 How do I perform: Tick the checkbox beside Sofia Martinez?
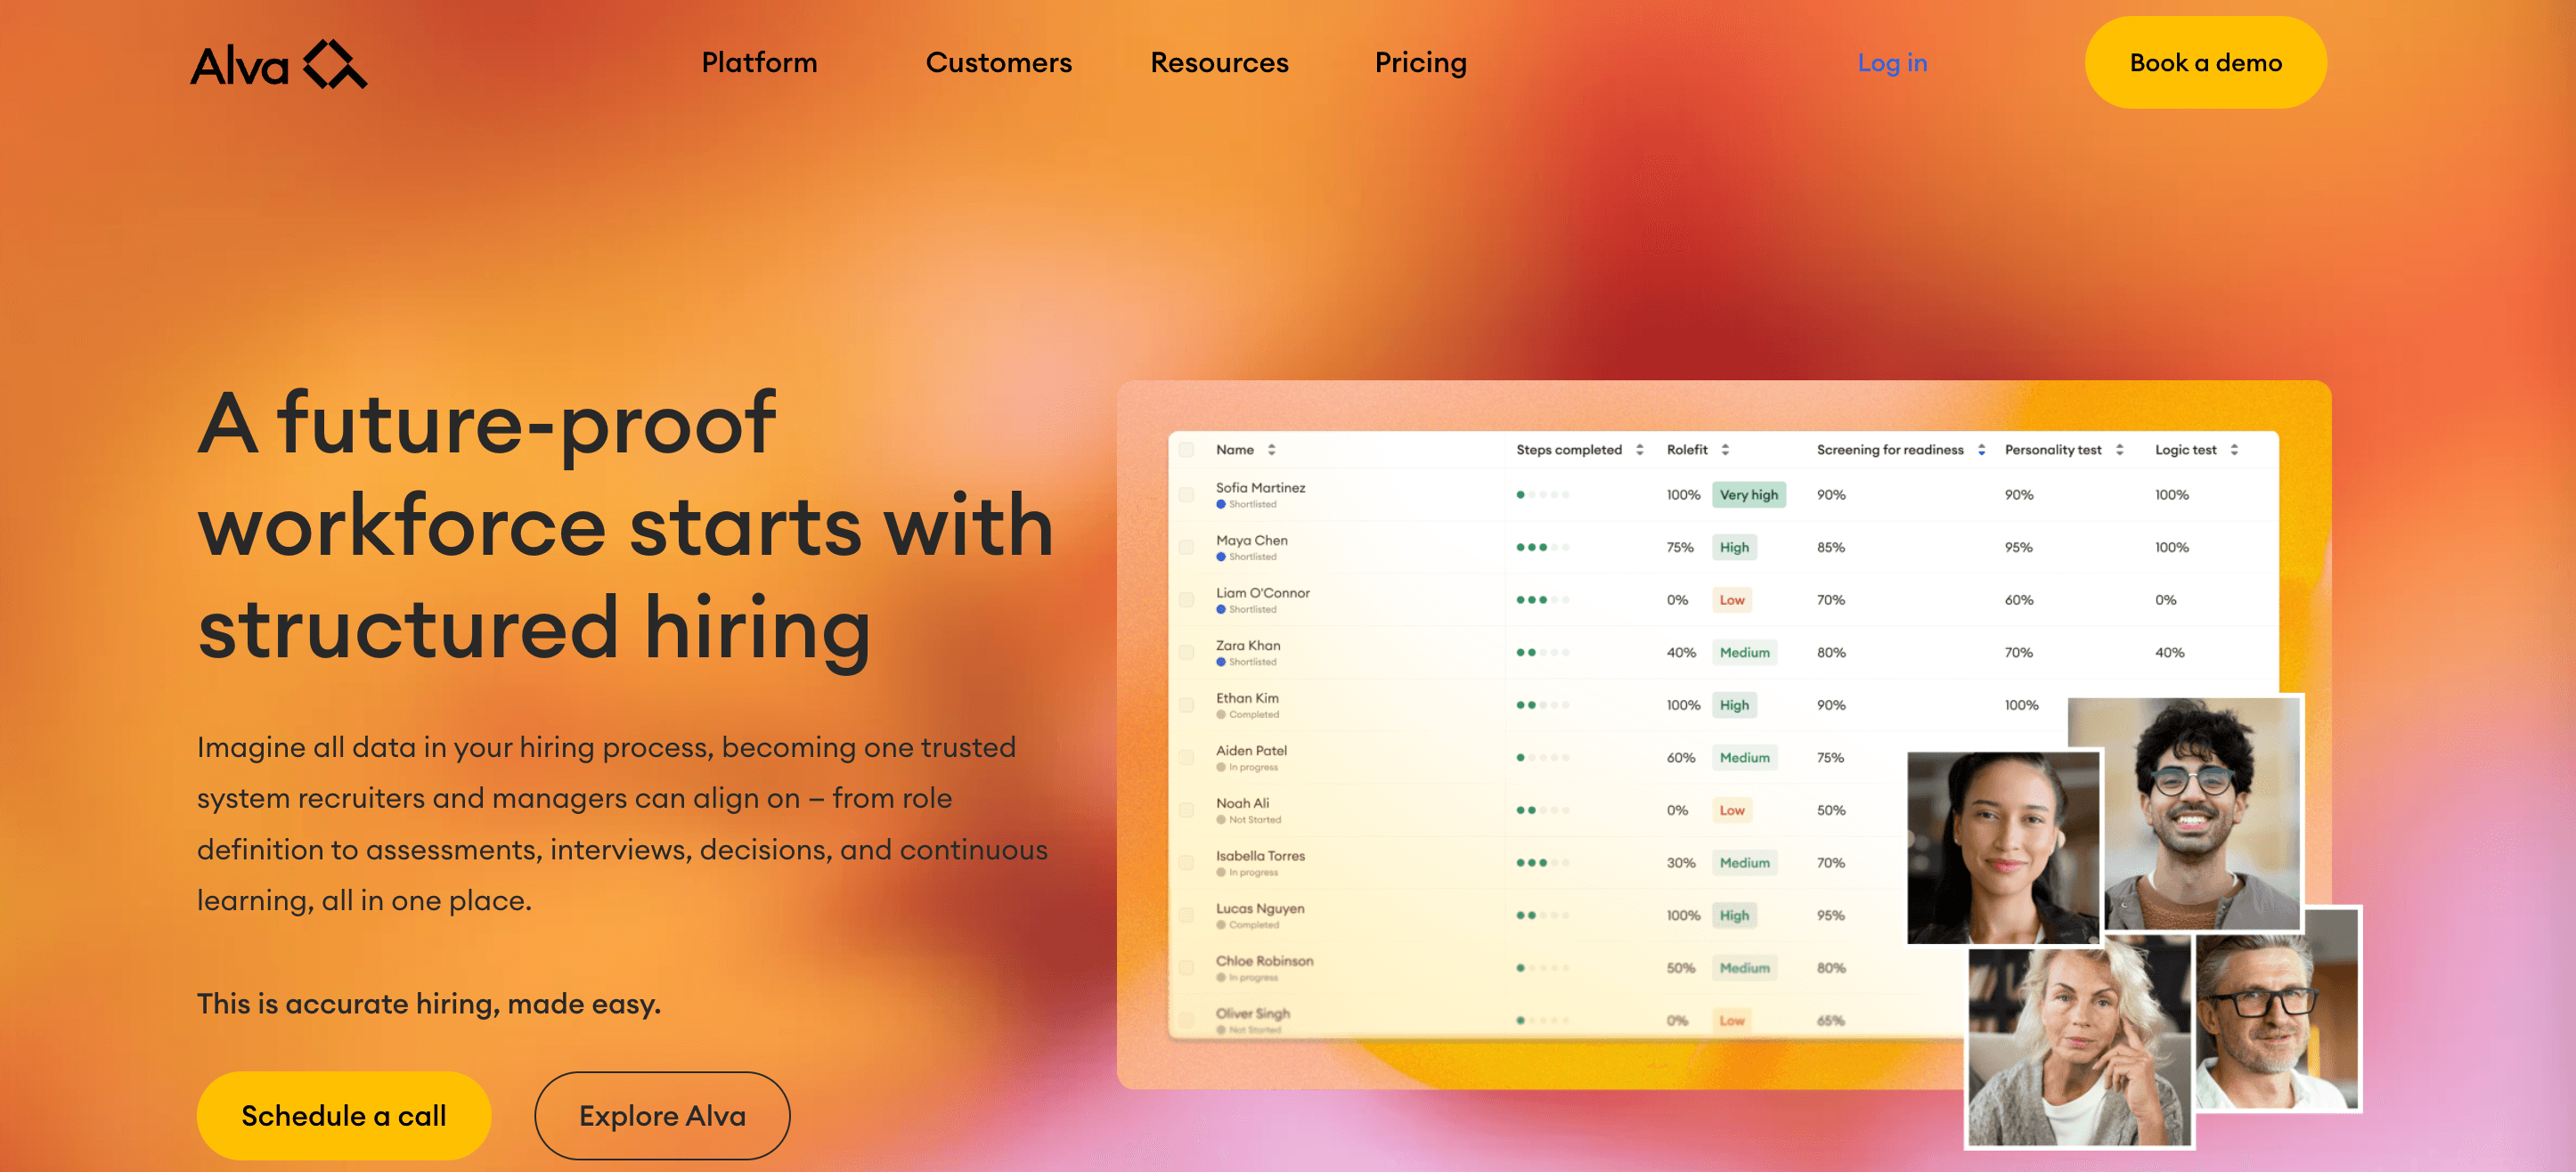pos(1186,495)
